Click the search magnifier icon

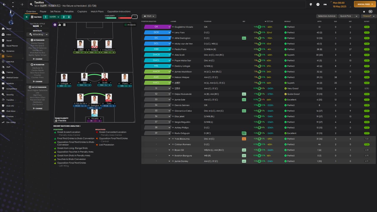tap(32, 4)
